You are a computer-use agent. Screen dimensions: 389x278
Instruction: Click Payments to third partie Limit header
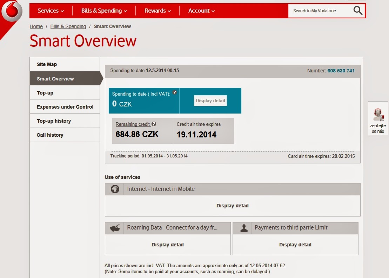coord(295,228)
